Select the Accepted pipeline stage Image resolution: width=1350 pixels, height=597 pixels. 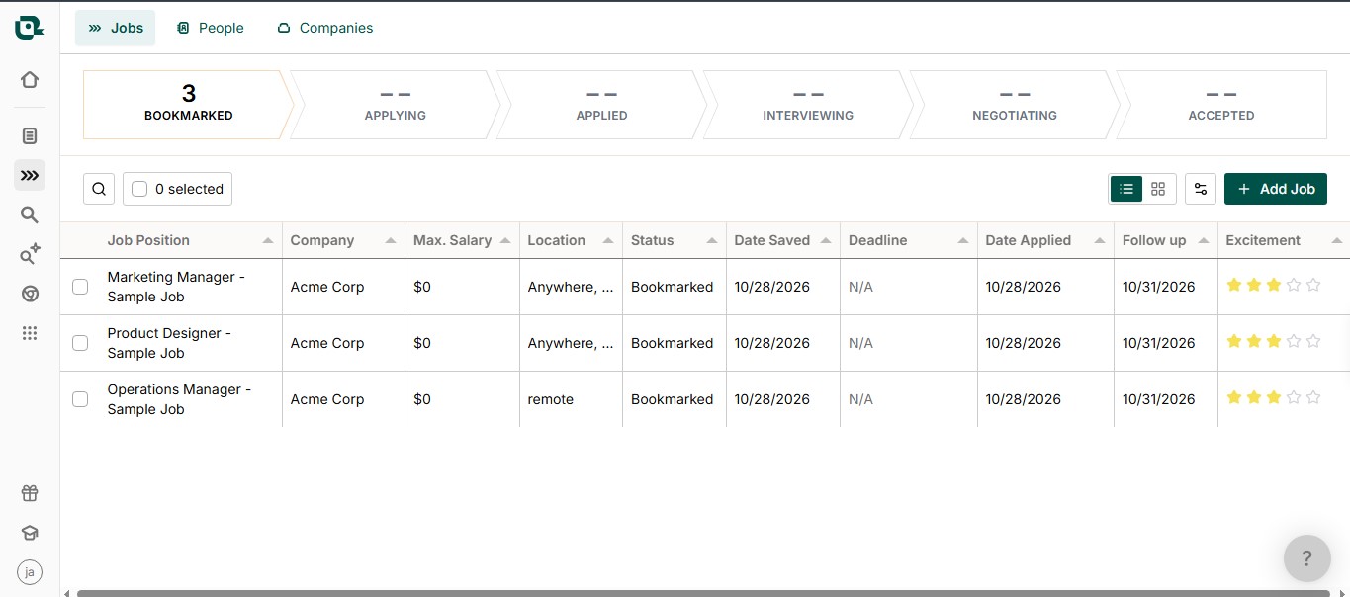coord(1221,104)
